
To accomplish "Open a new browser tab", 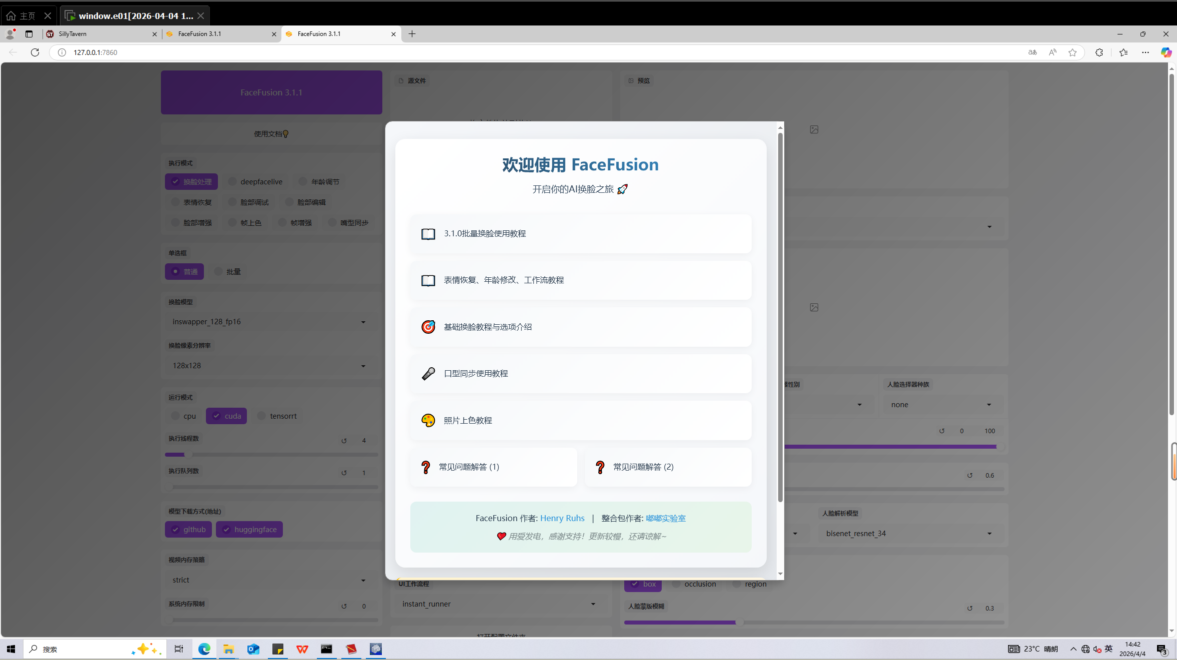I will tap(412, 34).
